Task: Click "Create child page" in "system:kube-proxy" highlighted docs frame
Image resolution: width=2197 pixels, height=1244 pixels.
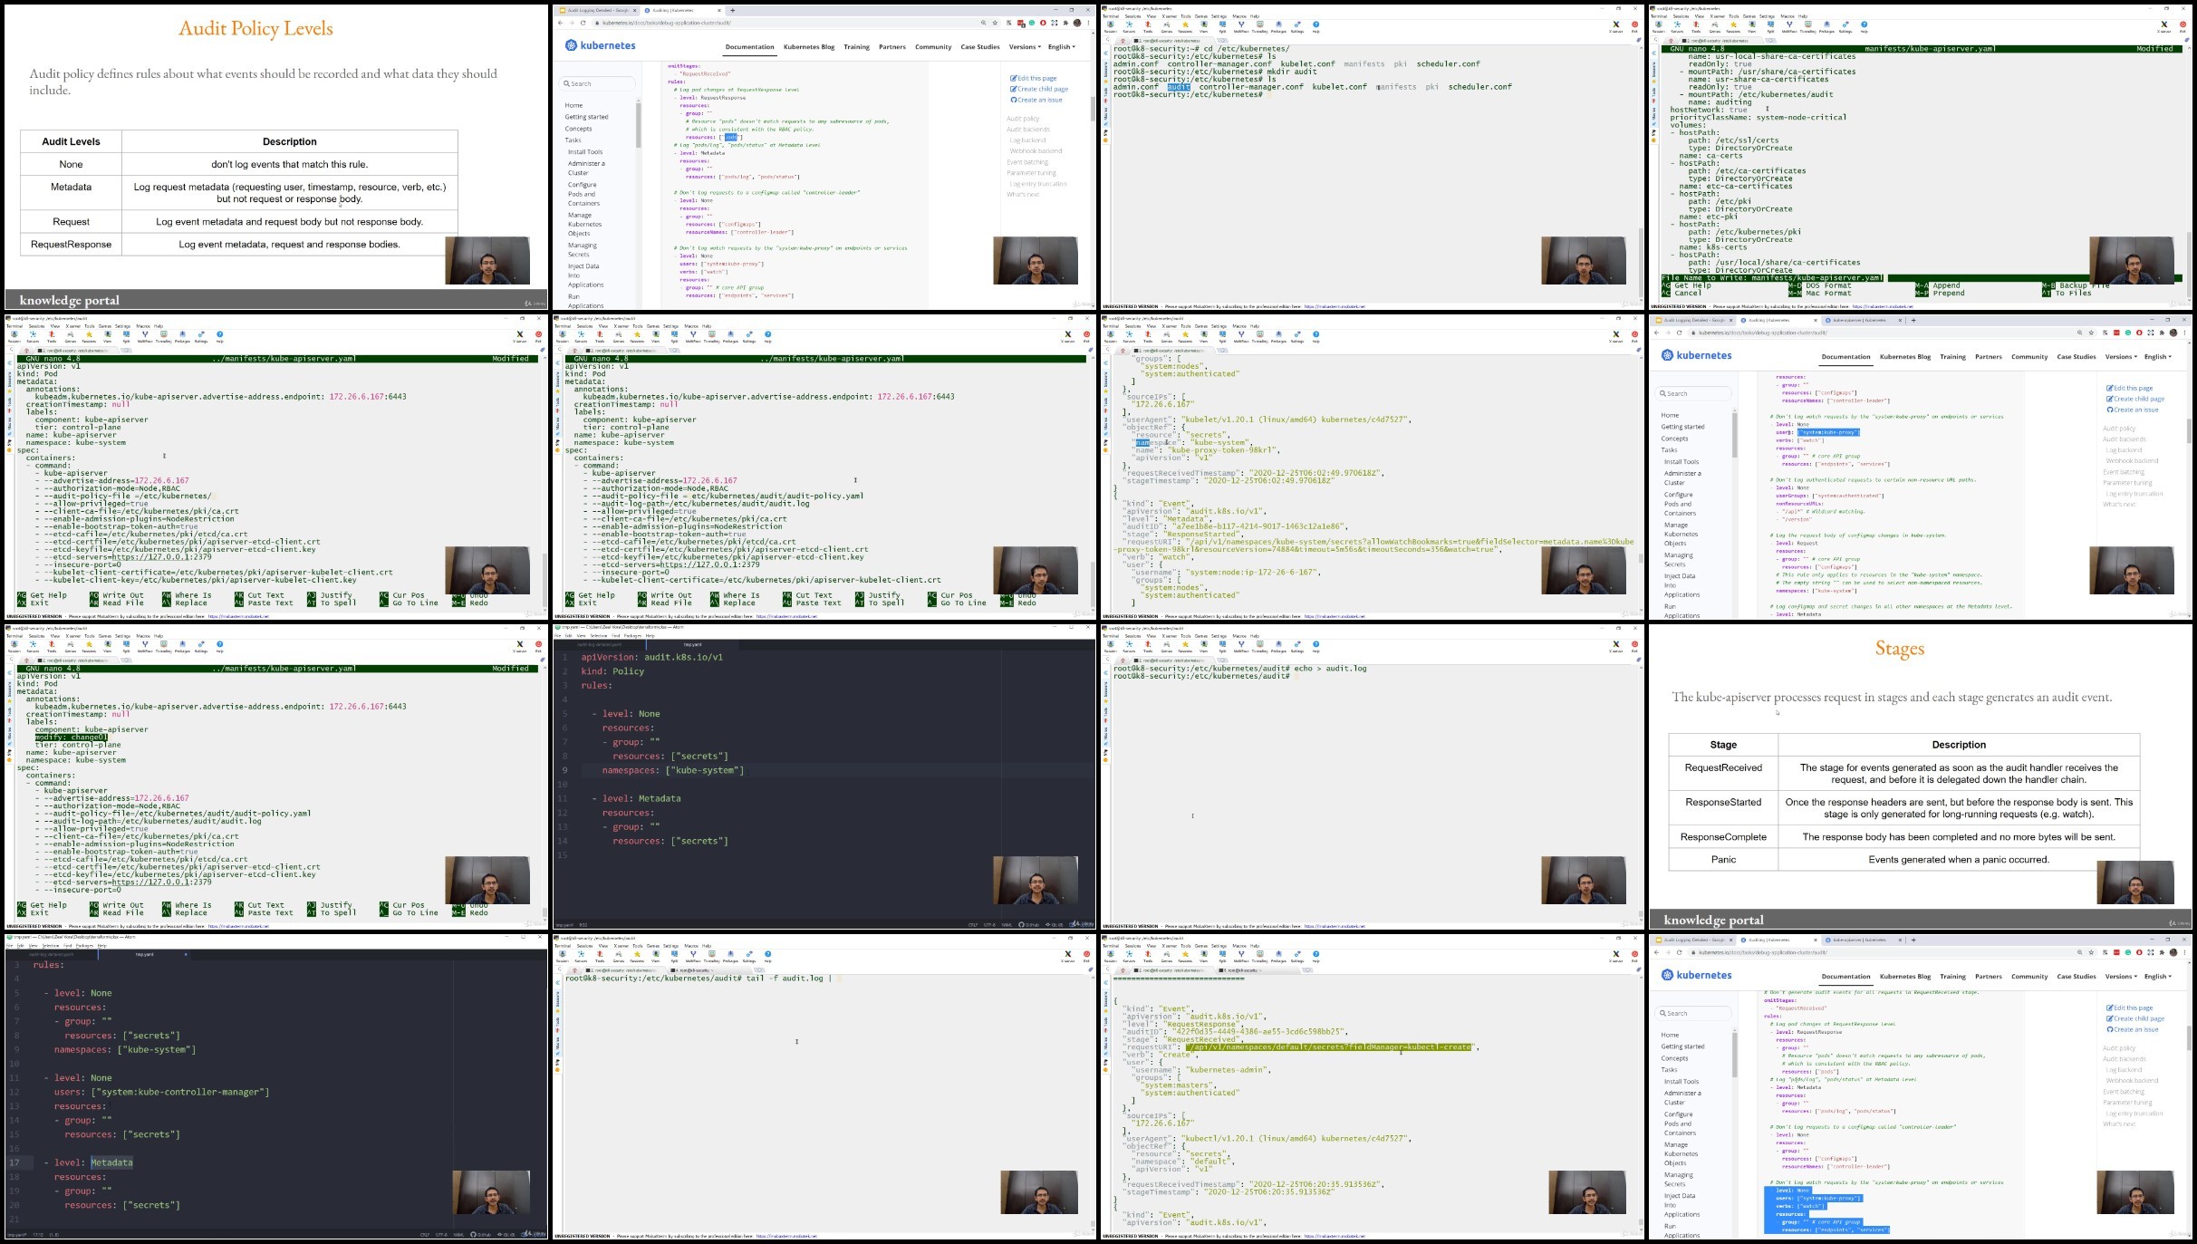Action: [2135, 400]
